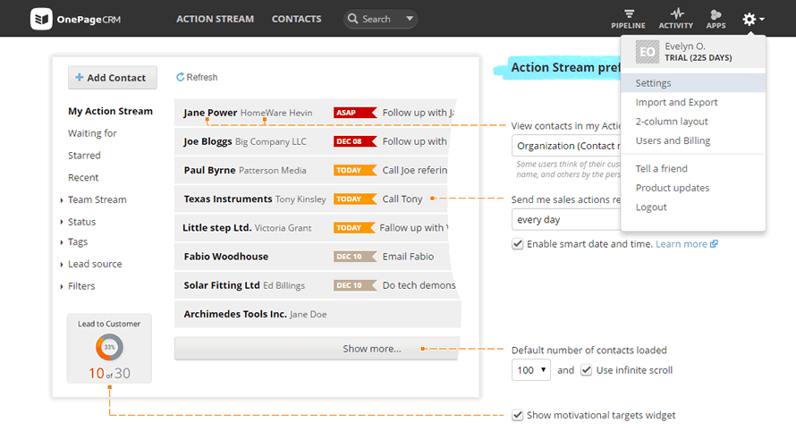The image size is (796, 440).
Task: Click the Add Contact button
Action: 113,78
